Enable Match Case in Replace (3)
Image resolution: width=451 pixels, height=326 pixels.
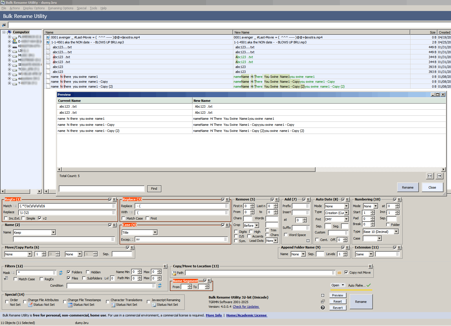coord(124,218)
